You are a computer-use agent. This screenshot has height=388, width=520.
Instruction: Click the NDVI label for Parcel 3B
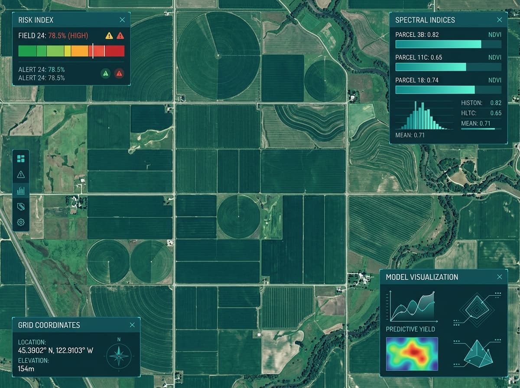[495, 35]
